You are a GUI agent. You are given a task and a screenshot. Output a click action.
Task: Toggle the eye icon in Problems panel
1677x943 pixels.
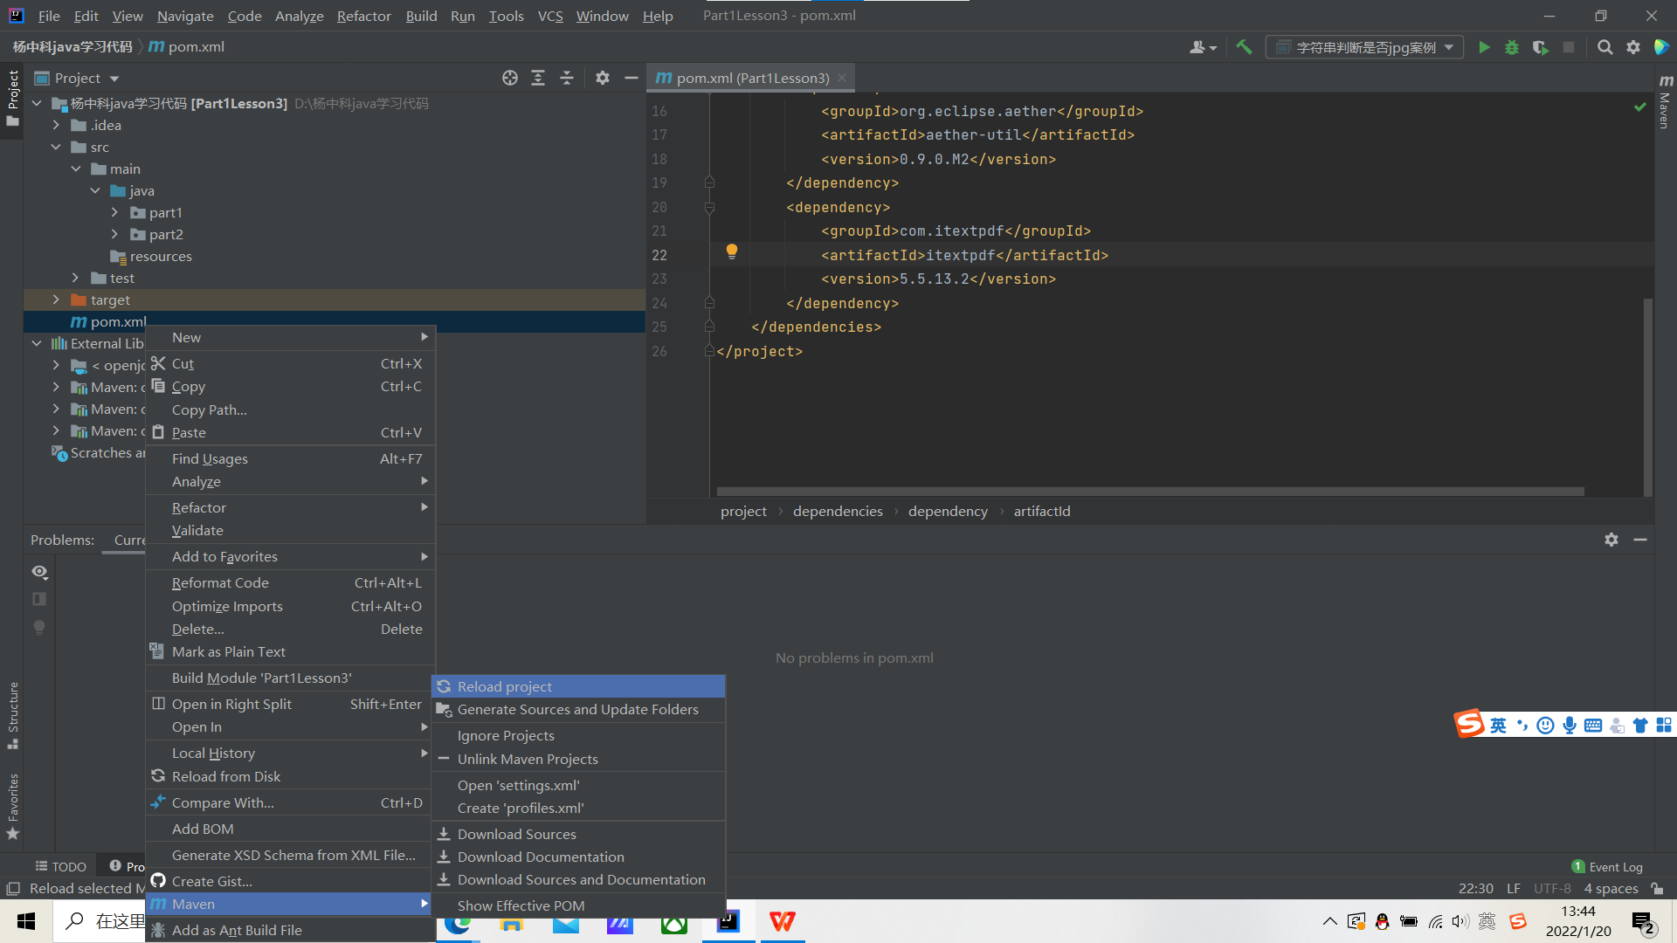[x=39, y=572]
